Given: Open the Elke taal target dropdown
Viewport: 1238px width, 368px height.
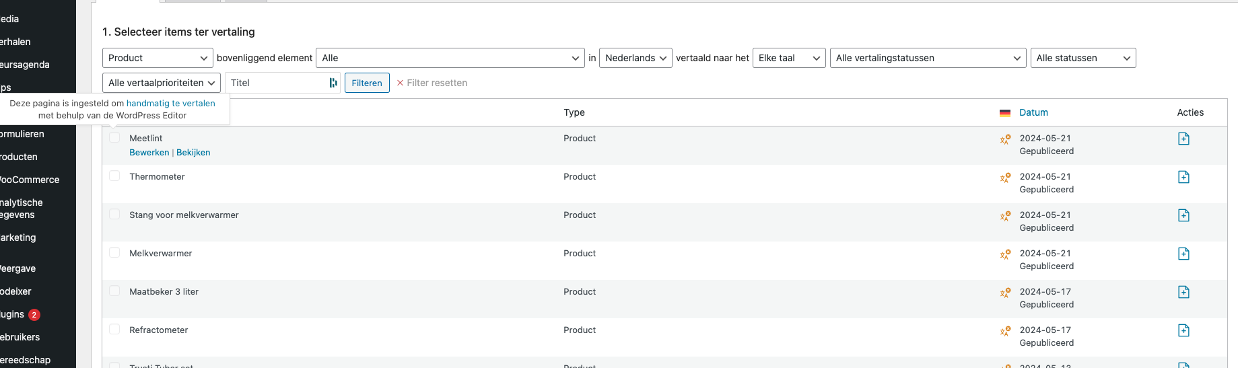Looking at the screenshot, I should pos(789,58).
